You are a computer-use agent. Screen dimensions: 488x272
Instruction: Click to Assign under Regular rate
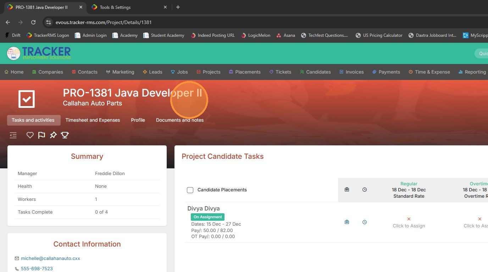(409, 226)
